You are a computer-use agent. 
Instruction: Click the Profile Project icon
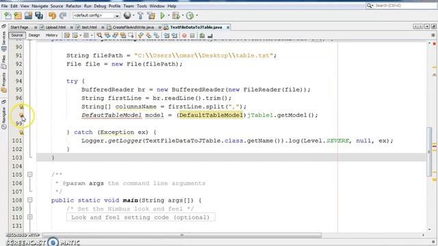190,16
